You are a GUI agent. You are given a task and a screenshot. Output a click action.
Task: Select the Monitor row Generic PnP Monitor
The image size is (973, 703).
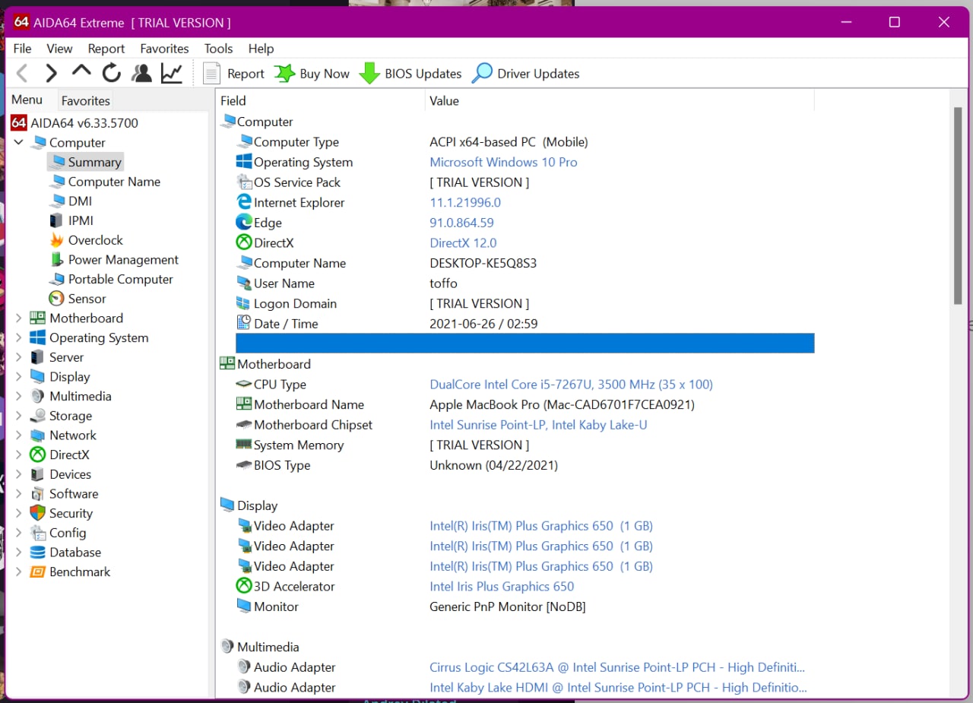pos(525,606)
